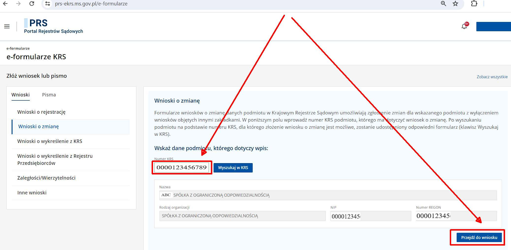This screenshot has height=250, width=511.
Task: Click the Rodzaj organizacji field
Action: click(242, 216)
